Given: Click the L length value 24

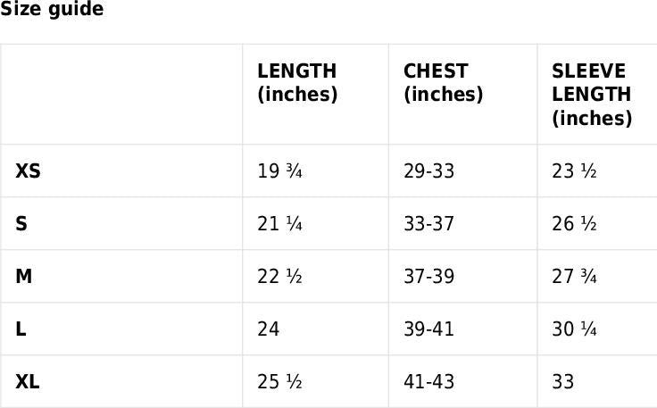Looking at the screenshot, I should (x=268, y=329).
